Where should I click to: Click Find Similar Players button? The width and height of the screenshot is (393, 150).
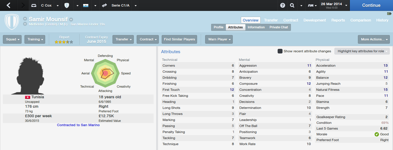[179, 39]
